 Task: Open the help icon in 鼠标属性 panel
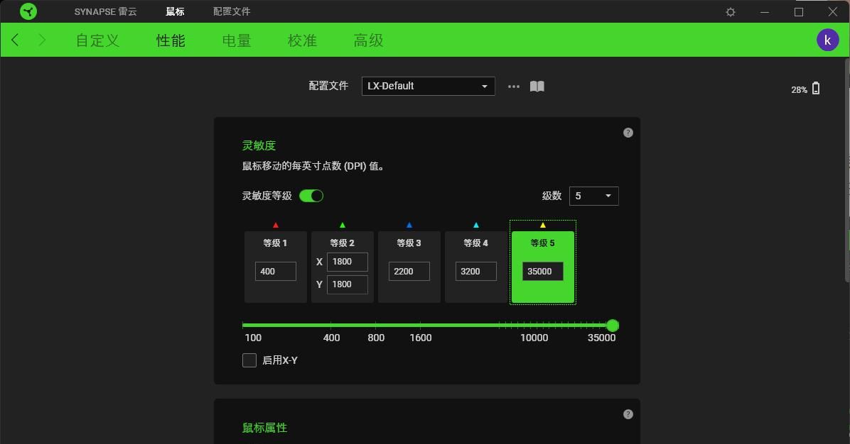[628, 414]
